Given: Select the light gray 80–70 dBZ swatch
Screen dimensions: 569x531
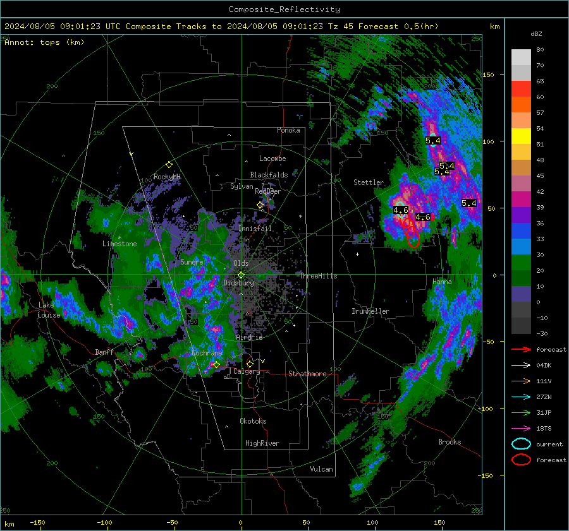Looking at the screenshot, I should 521,57.
